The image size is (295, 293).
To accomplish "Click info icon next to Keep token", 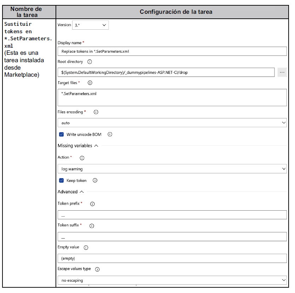I will click(95, 180).
